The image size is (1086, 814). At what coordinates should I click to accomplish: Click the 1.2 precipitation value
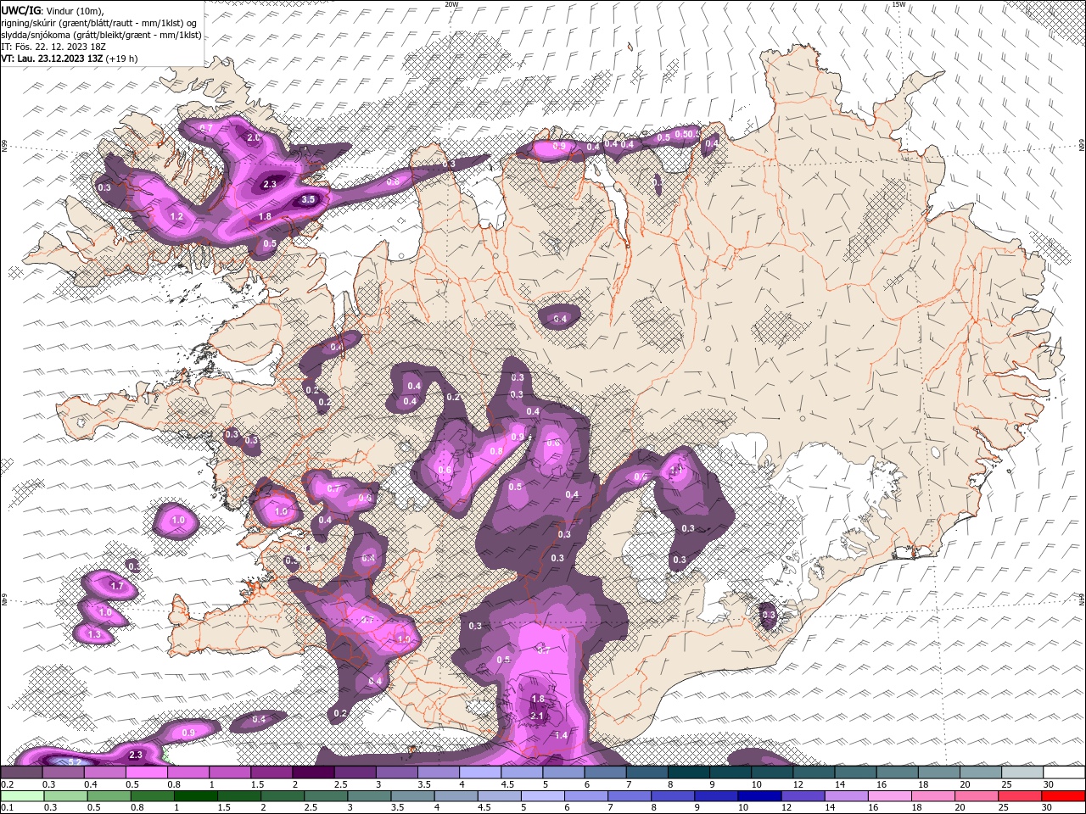coord(177,217)
